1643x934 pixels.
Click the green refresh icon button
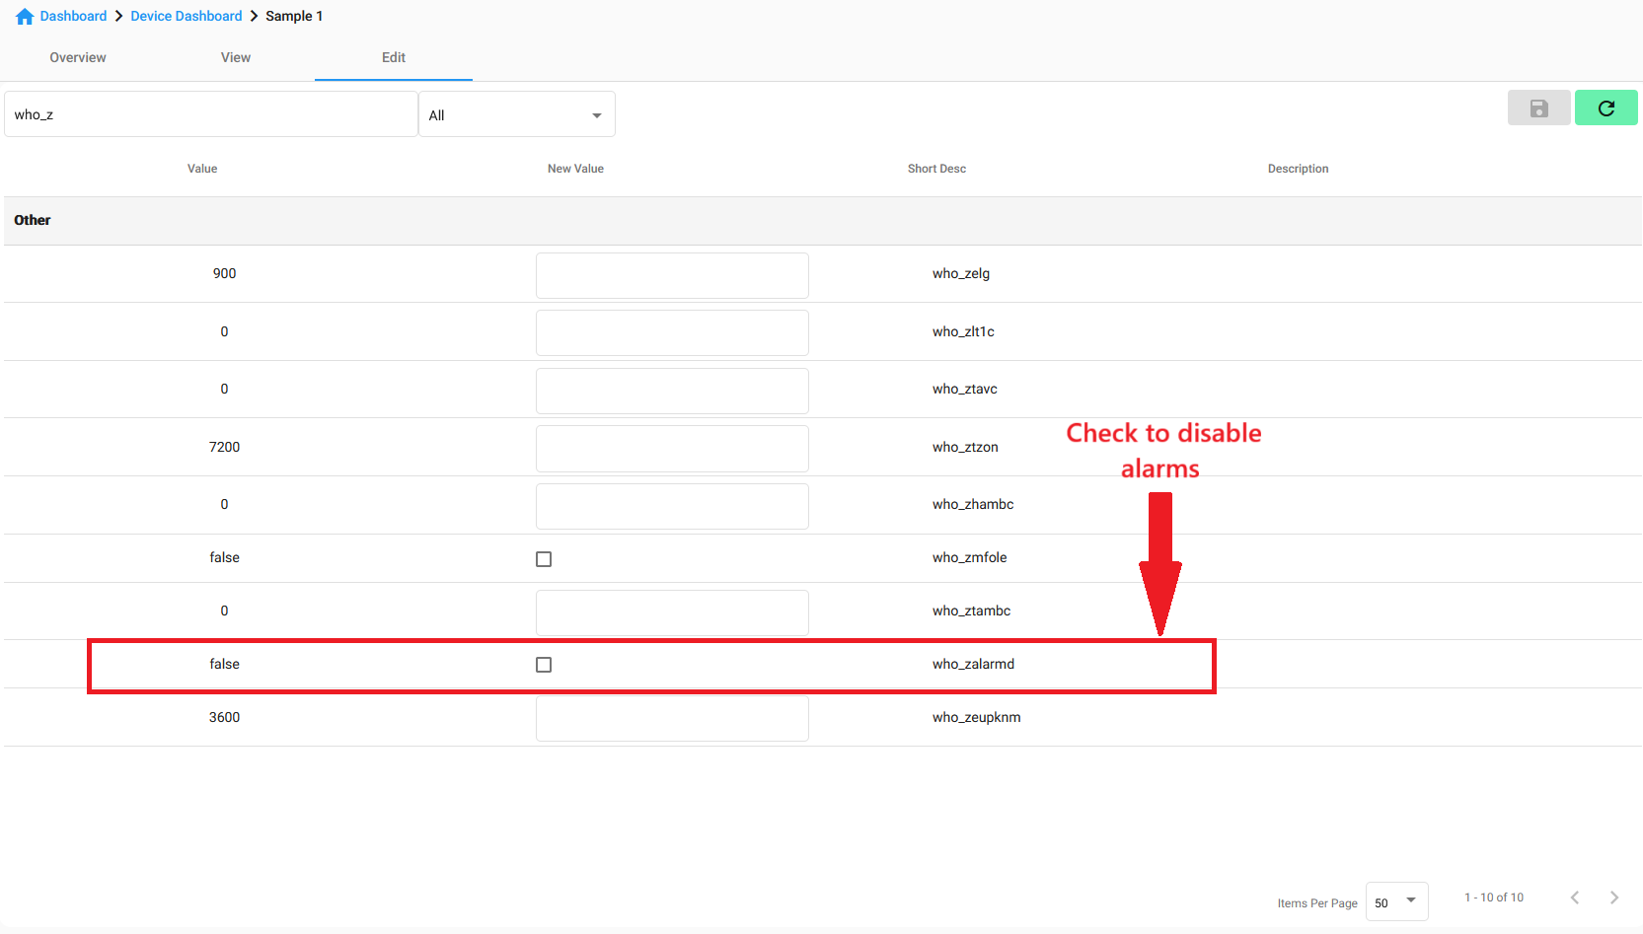(1606, 108)
